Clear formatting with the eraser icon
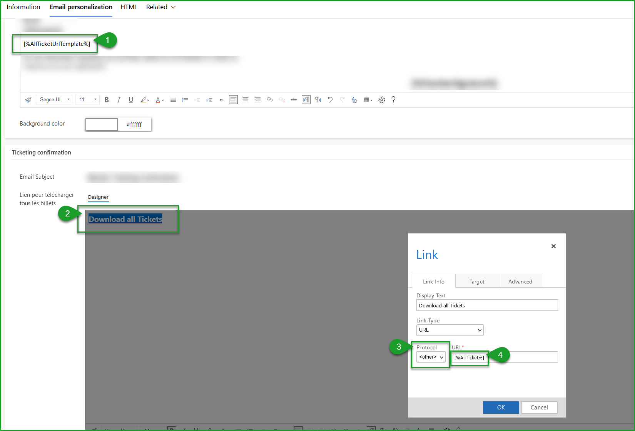The width and height of the screenshot is (635, 431). click(x=354, y=99)
